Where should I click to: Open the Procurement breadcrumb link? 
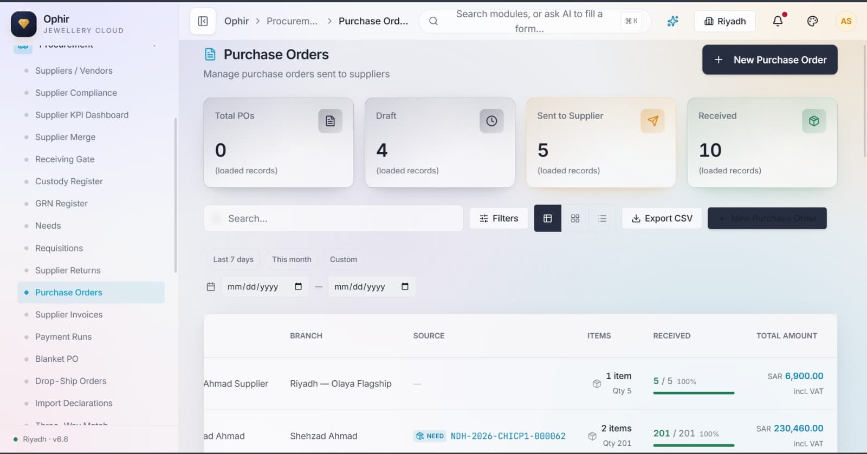click(x=292, y=21)
